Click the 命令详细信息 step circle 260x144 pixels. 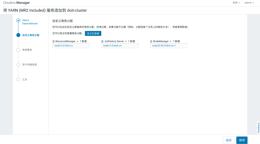18,65
